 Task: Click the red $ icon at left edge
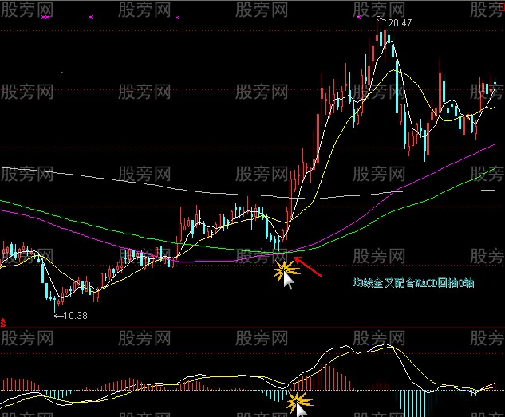tap(3, 325)
